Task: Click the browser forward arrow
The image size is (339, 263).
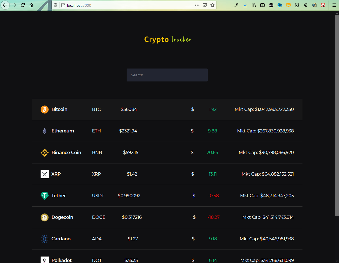Action: tap(14, 5)
